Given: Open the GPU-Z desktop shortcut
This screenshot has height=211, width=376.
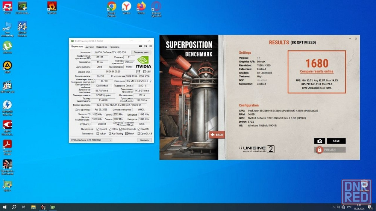Looking at the screenshot, I should [x=7, y=186].
